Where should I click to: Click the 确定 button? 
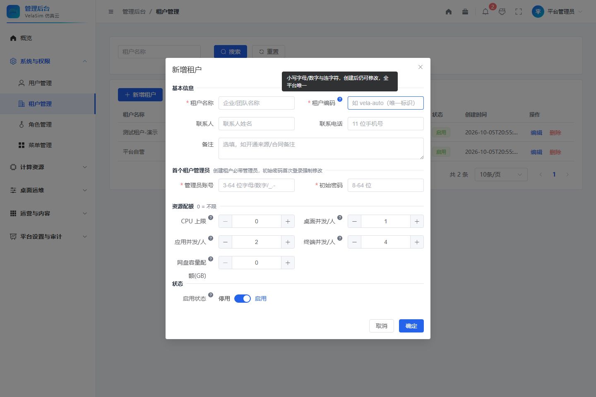[411, 326]
